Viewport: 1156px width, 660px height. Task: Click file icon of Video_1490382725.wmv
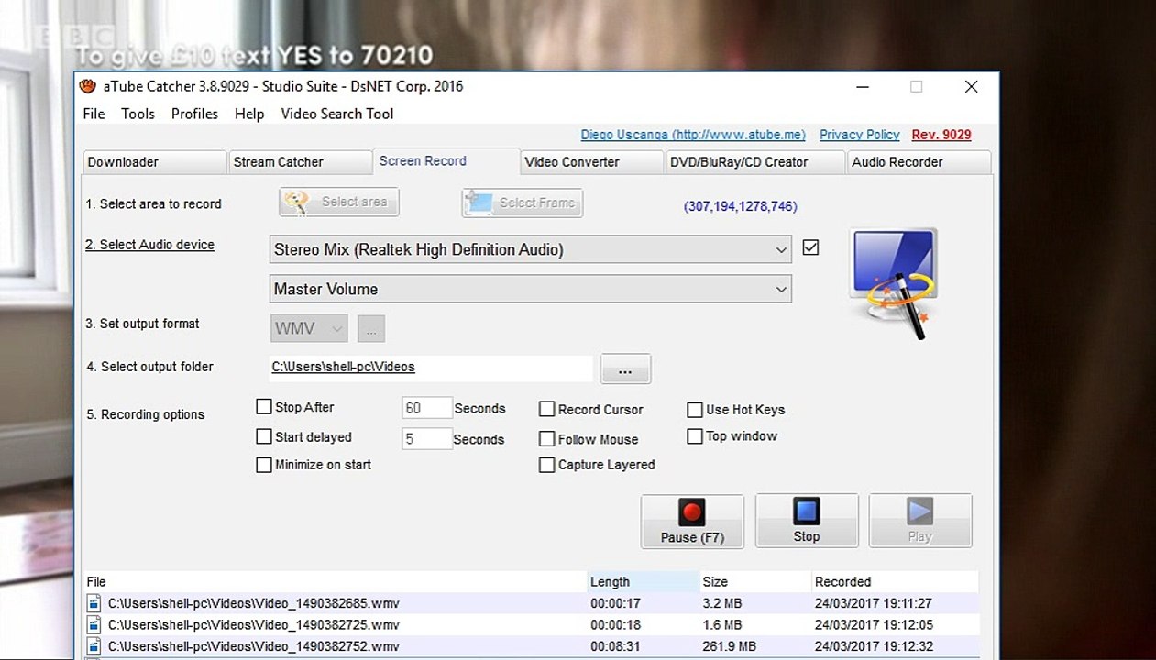click(x=94, y=624)
